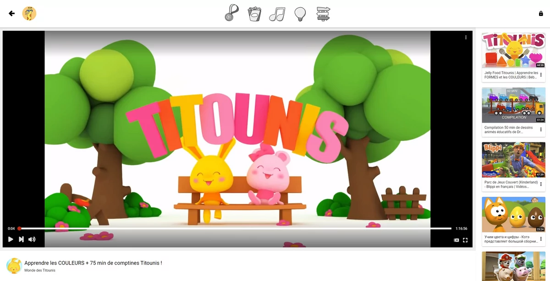Image resolution: width=550 pixels, height=281 pixels.
Task: Open options for Jelly Food Titounis video
Action: (x=541, y=75)
